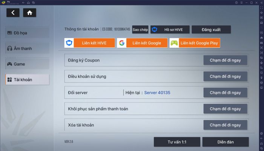264x151 pixels.
Task: Click the Google G logo icon
Action: [x=122, y=43]
